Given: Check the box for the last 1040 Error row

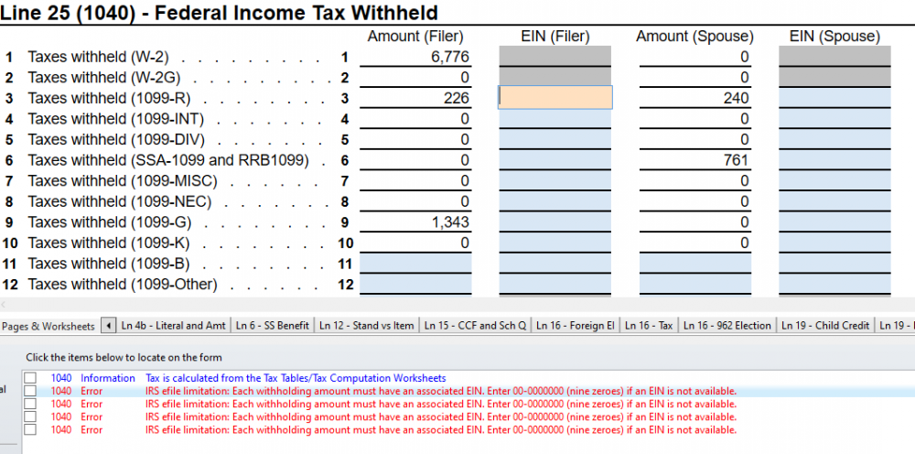Looking at the screenshot, I should pos(30,429).
